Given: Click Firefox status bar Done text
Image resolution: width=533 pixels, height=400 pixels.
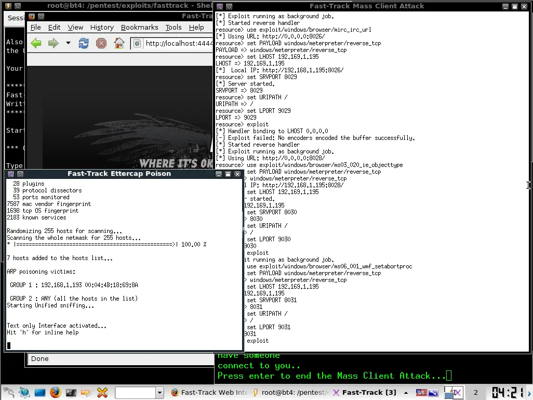Looking at the screenshot, I should (40, 359).
